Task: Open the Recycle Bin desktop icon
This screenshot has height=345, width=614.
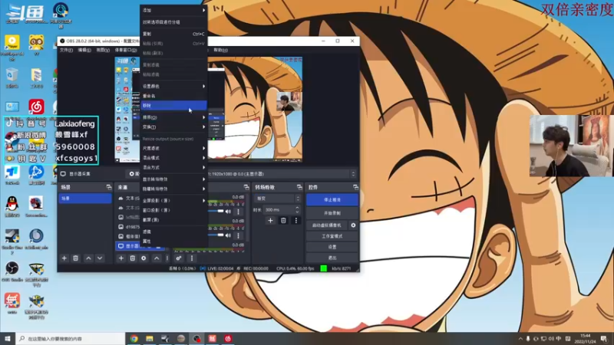Action: tap(12, 77)
